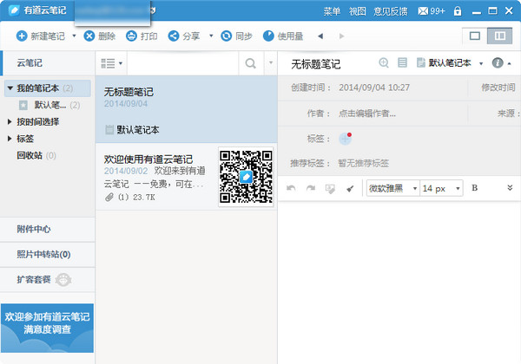Screen dimensions: 521x364
Task: Switch to two-pane split layout view
Action: click(x=498, y=36)
